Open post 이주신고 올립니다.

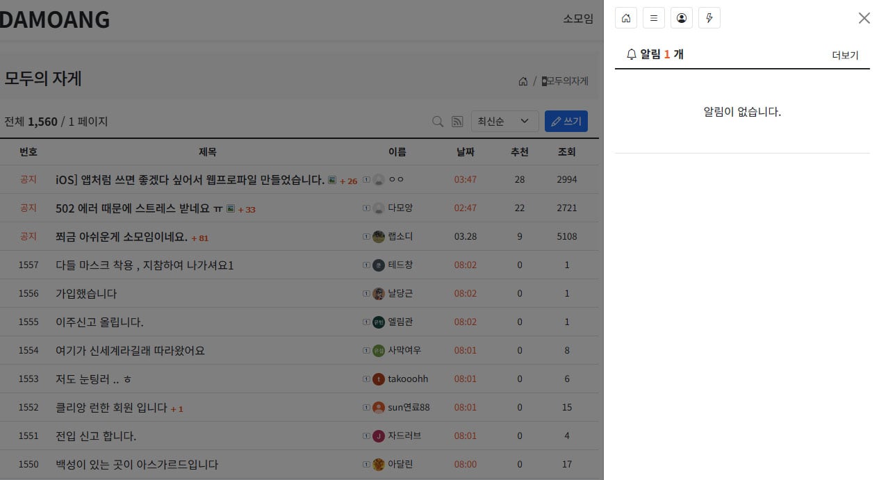[x=99, y=322]
